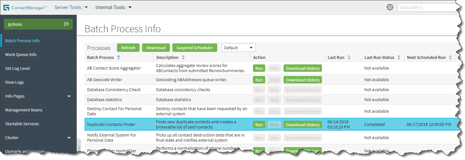Open the Default filter dropdown
The width and height of the screenshot is (465, 160).
[238, 48]
